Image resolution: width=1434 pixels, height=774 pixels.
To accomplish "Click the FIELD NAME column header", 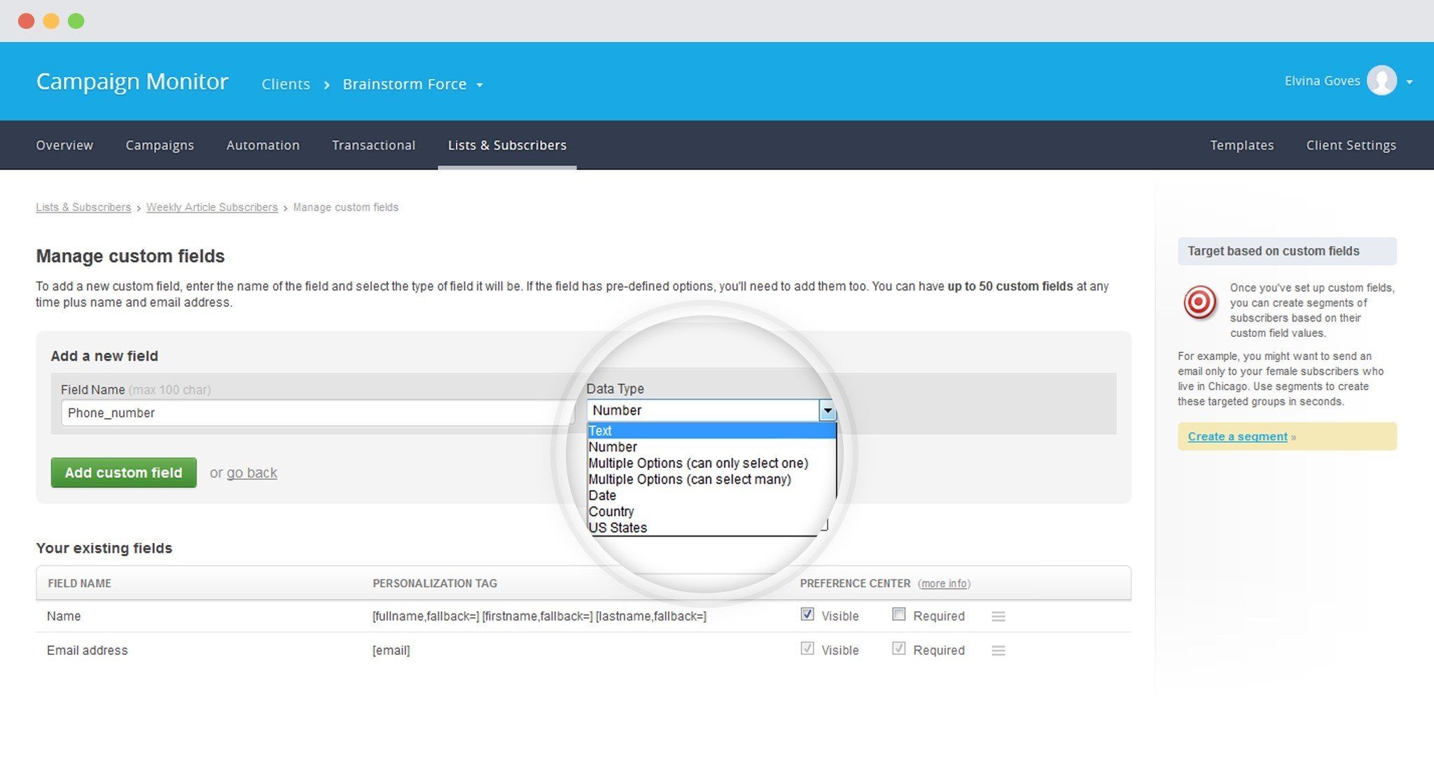I will (79, 583).
